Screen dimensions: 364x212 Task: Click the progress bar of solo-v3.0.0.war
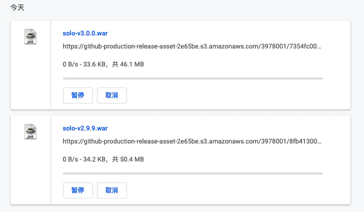pos(192,78)
